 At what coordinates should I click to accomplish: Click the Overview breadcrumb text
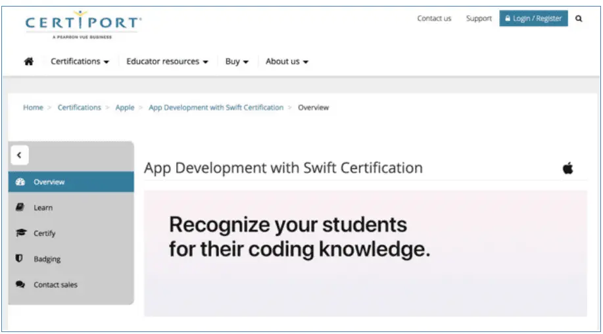pyautogui.click(x=314, y=108)
